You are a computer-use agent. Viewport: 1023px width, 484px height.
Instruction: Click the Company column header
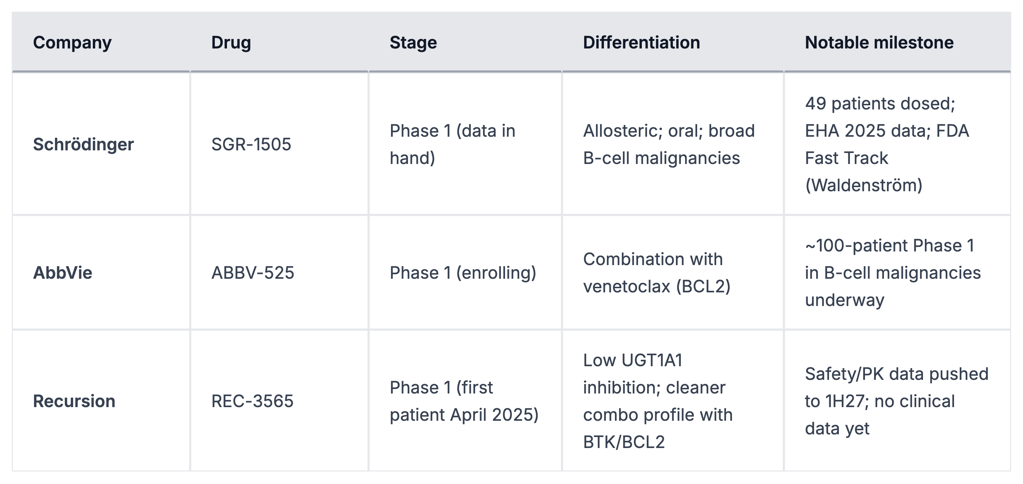pos(72,42)
